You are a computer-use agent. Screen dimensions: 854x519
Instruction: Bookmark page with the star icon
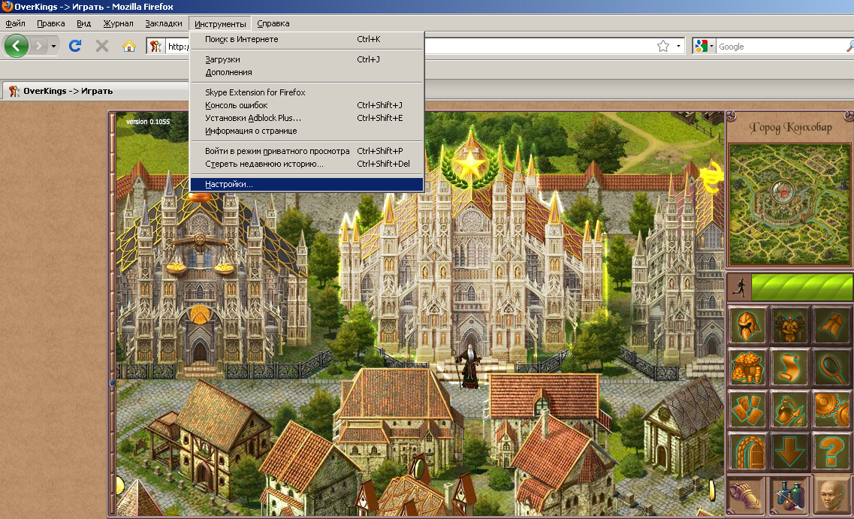pyautogui.click(x=662, y=47)
